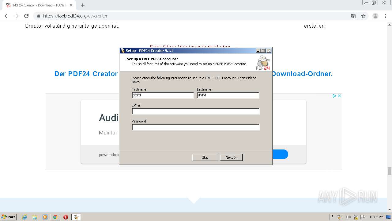Click the scrollbar down arrow
The height and width of the screenshot is (221, 392).
tap(390, 210)
